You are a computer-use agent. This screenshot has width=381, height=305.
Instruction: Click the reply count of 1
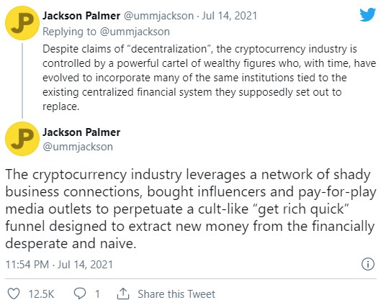(x=97, y=294)
